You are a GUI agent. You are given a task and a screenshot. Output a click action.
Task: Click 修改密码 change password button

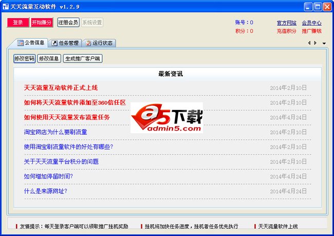pyautogui.click(x=25, y=59)
